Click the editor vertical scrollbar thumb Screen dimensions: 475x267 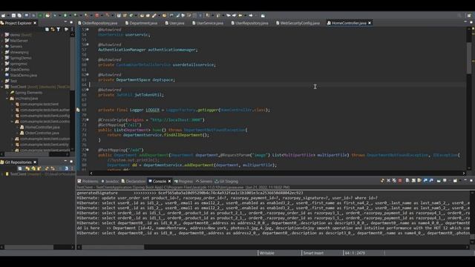tap(469, 58)
